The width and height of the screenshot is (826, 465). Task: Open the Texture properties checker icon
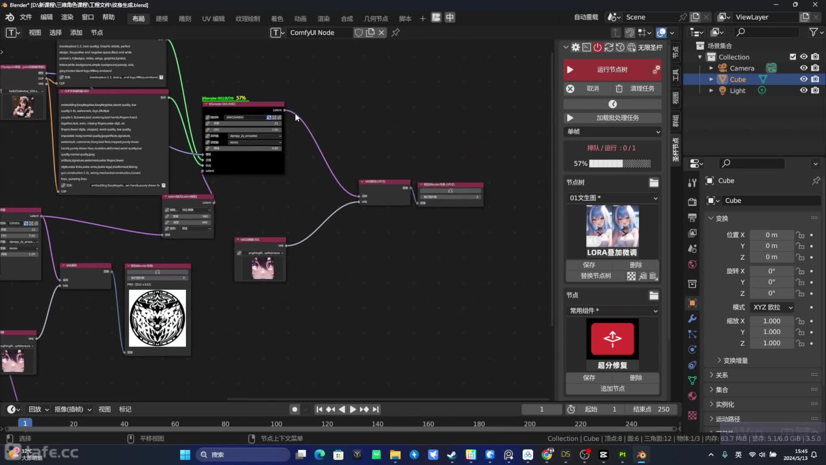(692, 415)
